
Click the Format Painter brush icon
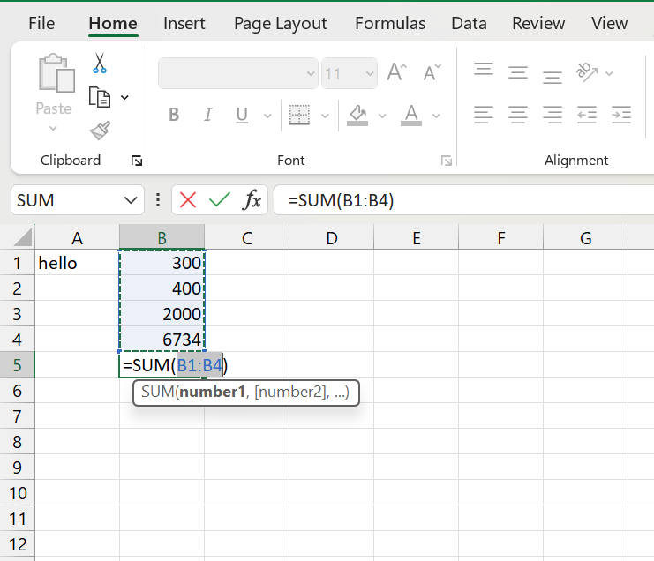point(100,131)
